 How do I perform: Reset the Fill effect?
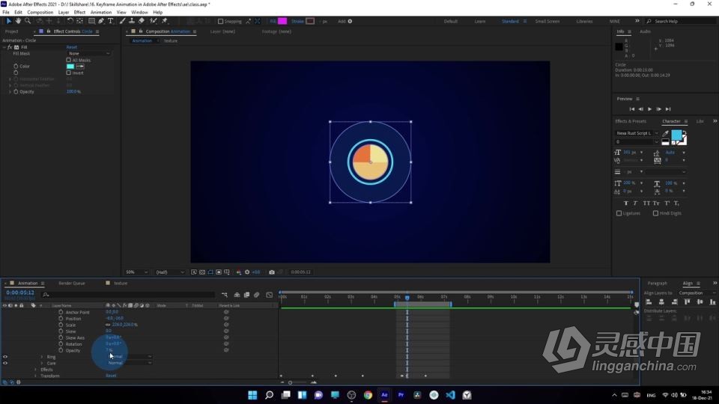pos(72,47)
